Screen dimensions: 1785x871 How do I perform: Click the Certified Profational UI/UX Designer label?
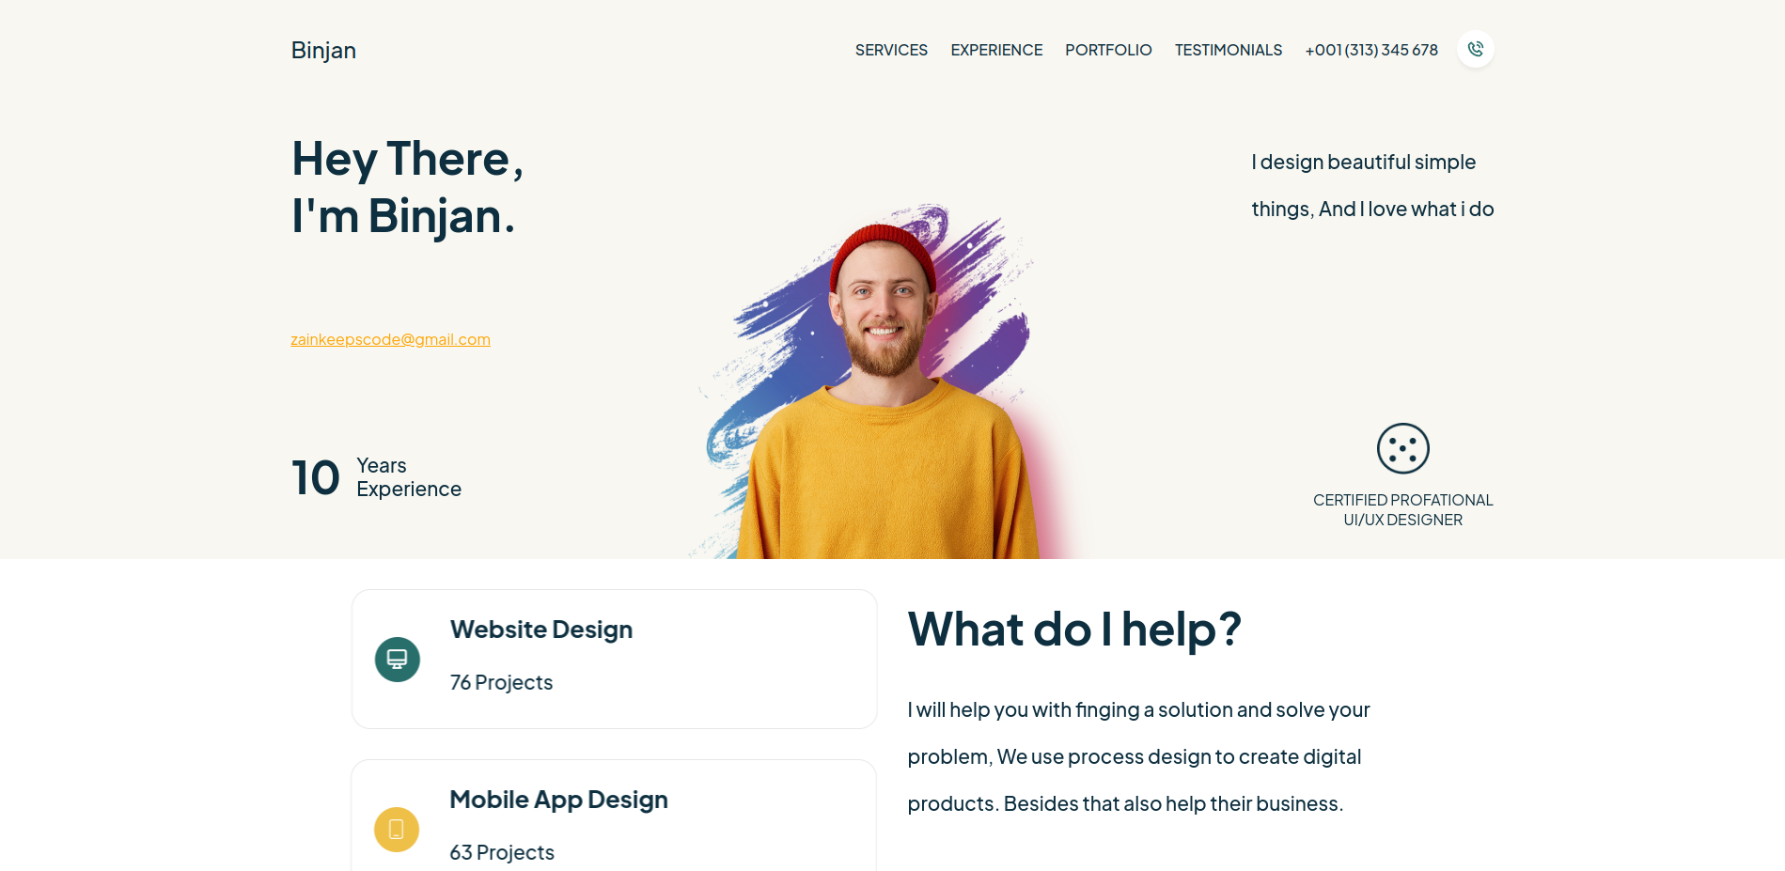tap(1402, 510)
